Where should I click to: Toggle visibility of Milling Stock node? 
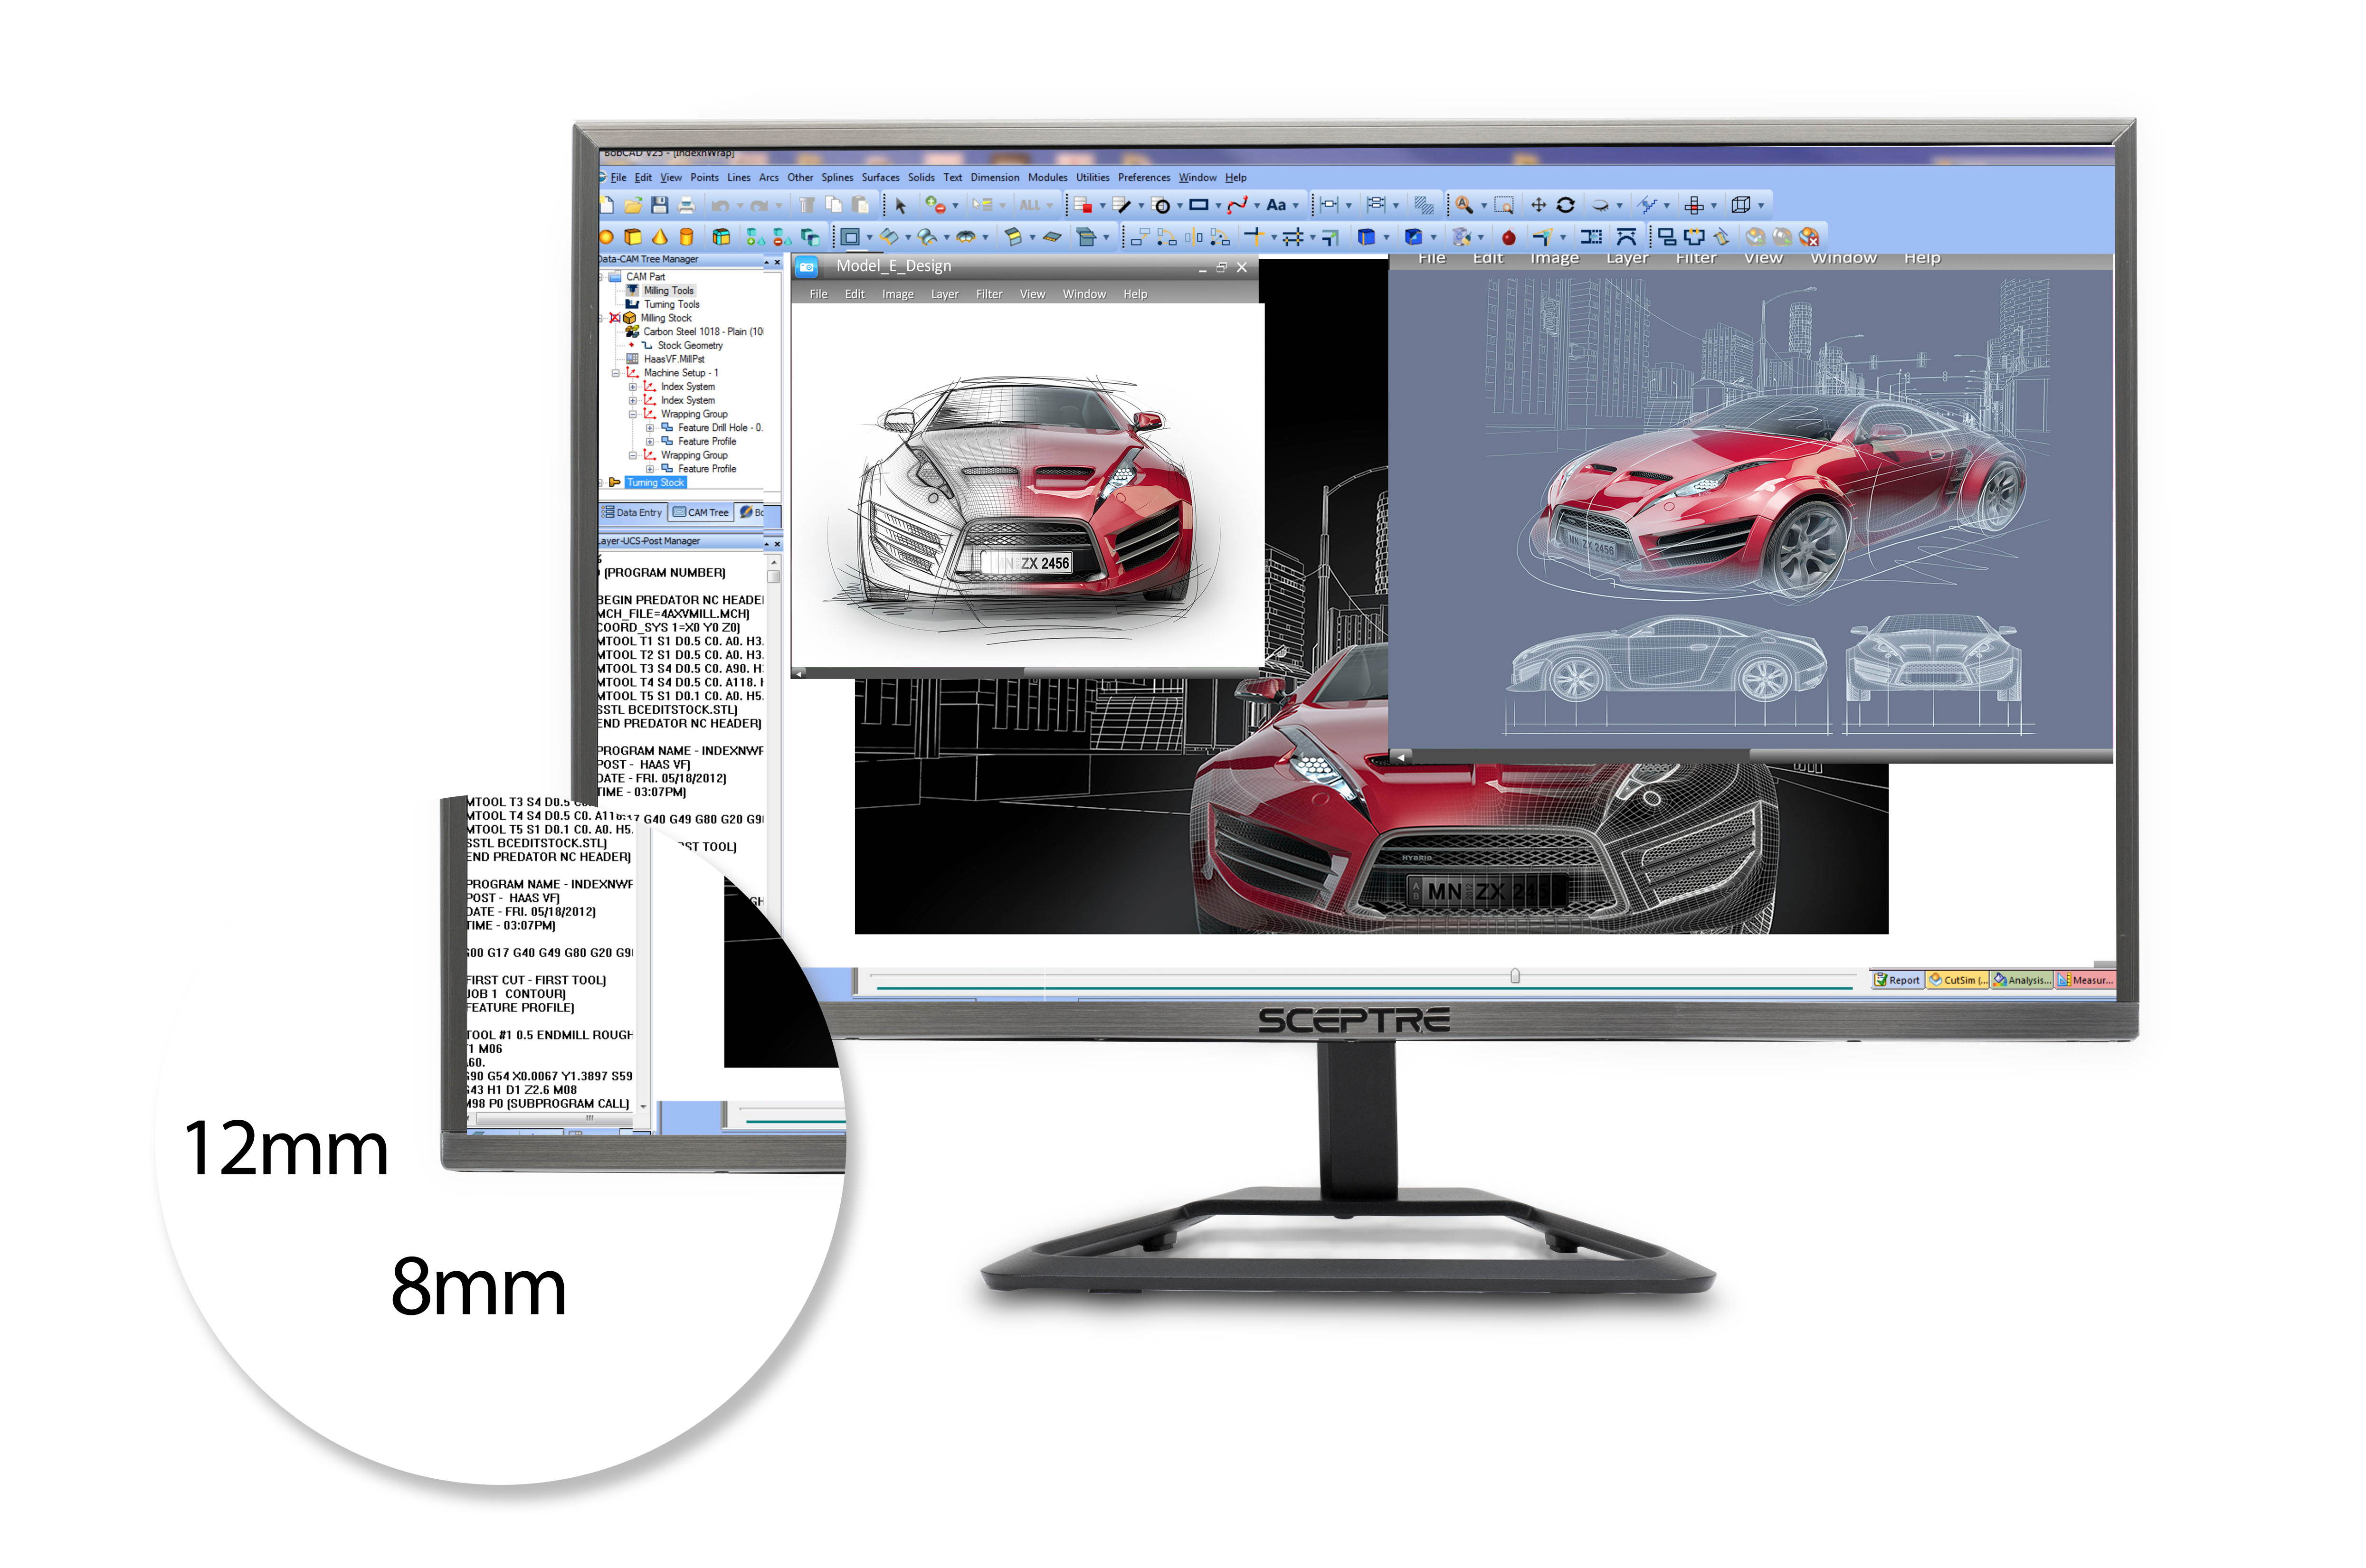tap(615, 318)
